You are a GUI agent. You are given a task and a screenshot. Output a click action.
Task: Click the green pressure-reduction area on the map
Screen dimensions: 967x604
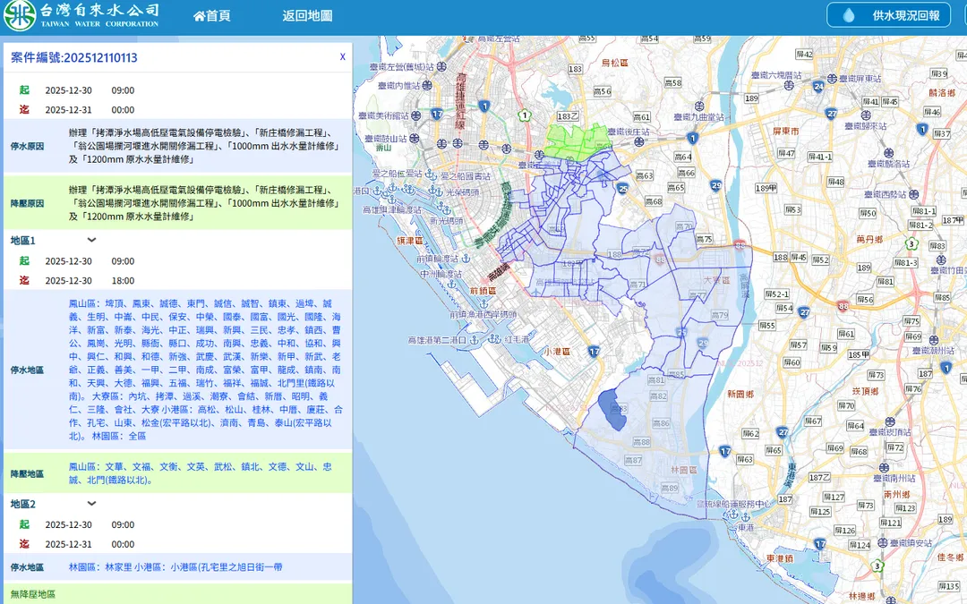coord(577,143)
